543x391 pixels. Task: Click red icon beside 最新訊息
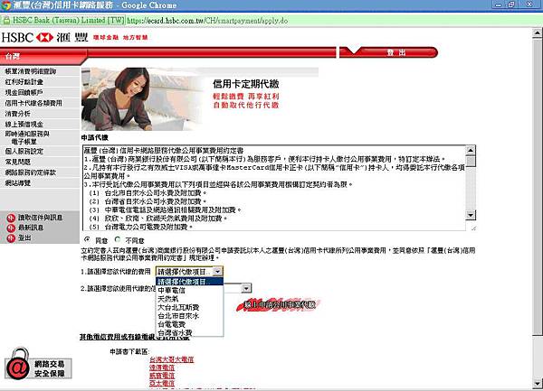(x=11, y=228)
